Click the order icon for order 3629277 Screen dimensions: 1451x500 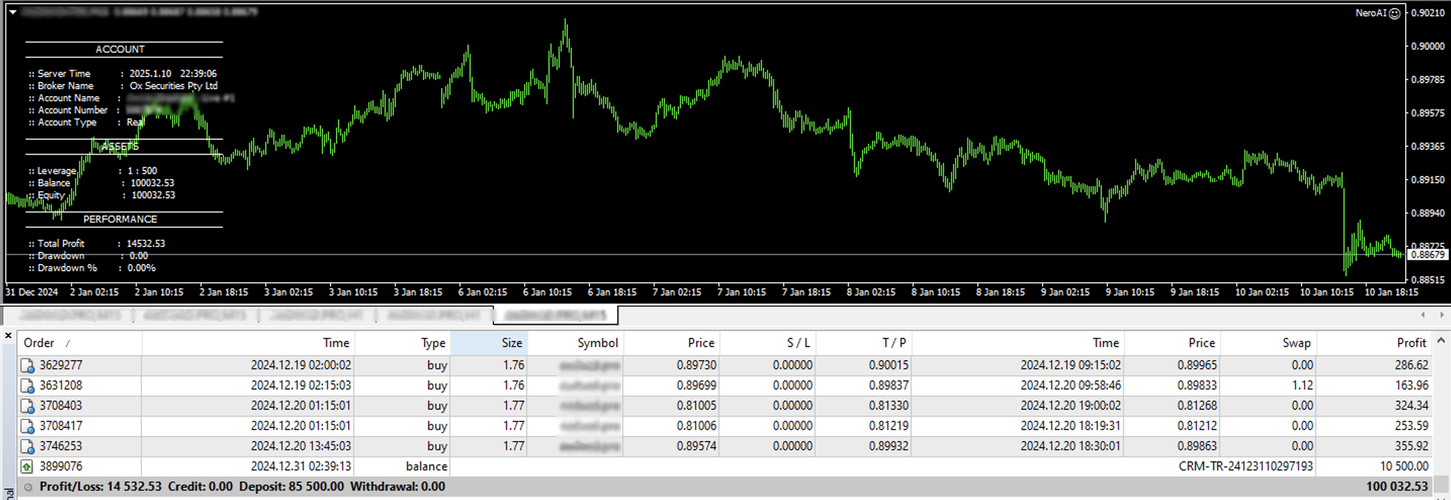[x=28, y=365]
